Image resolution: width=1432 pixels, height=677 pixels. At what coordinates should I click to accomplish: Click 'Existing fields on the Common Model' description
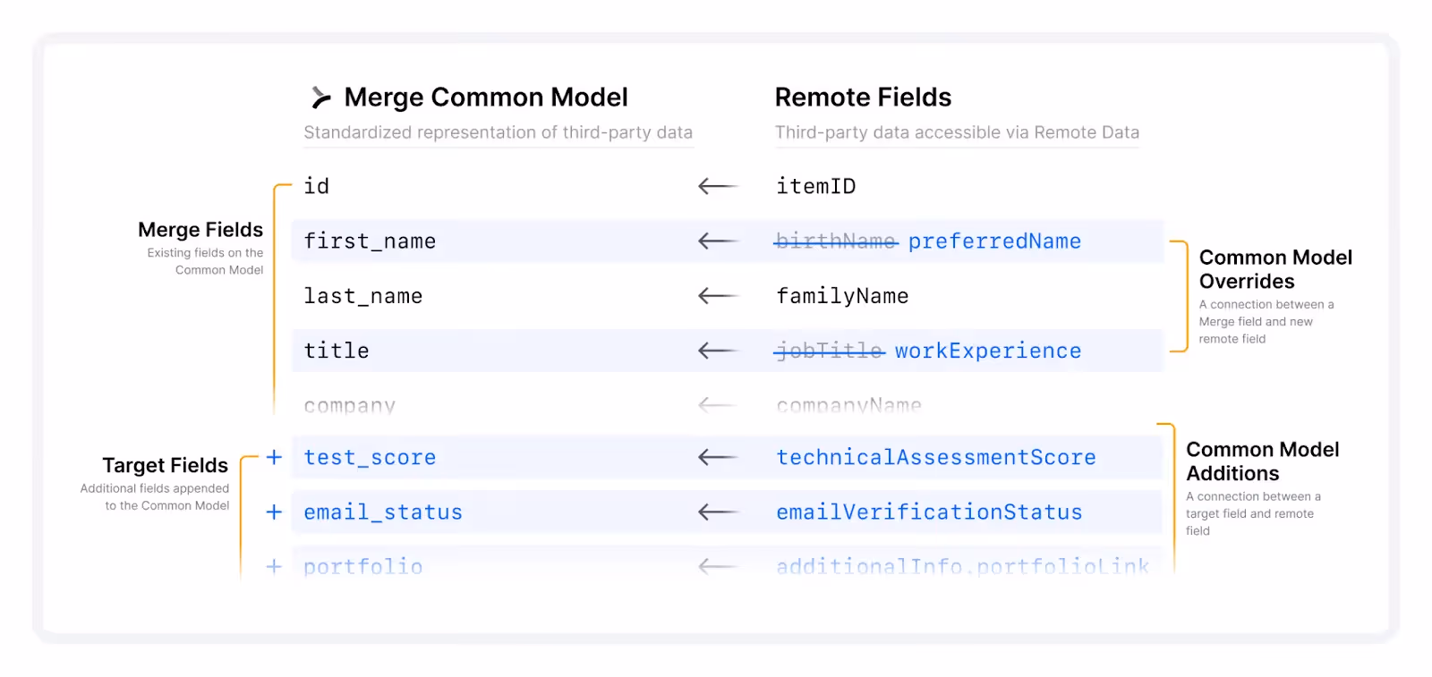click(206, 261)
